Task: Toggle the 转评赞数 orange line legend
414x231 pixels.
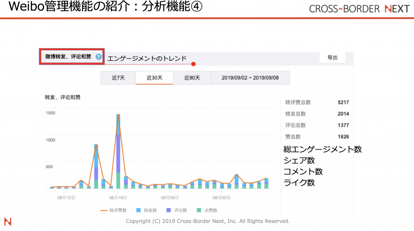Action: click(114, 210)
